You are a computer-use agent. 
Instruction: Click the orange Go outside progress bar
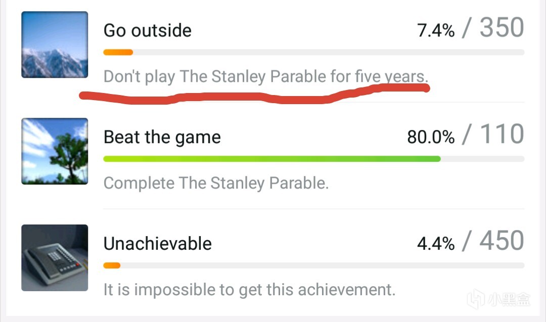[118, 52]
